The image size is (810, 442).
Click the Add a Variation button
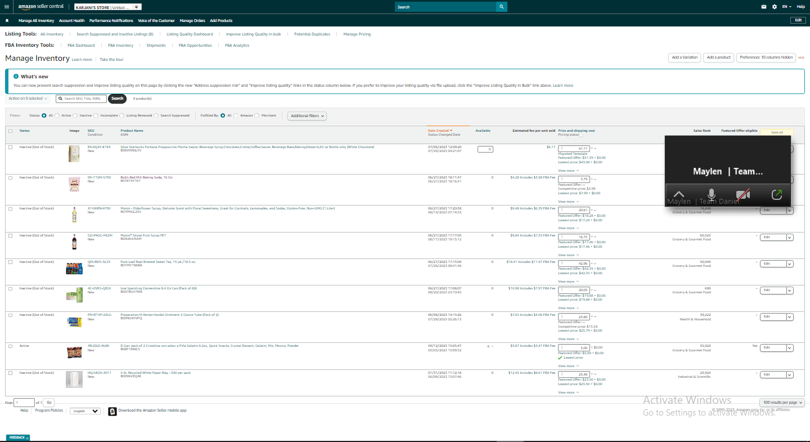[685, 57]
